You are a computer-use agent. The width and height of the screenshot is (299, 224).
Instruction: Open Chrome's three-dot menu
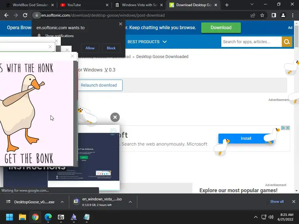(293, 15)
